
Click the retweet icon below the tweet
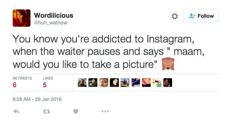[x=47, y=111]
